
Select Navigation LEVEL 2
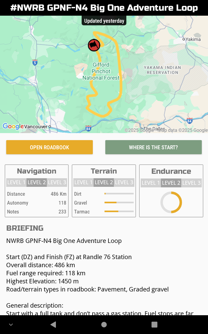37,182
